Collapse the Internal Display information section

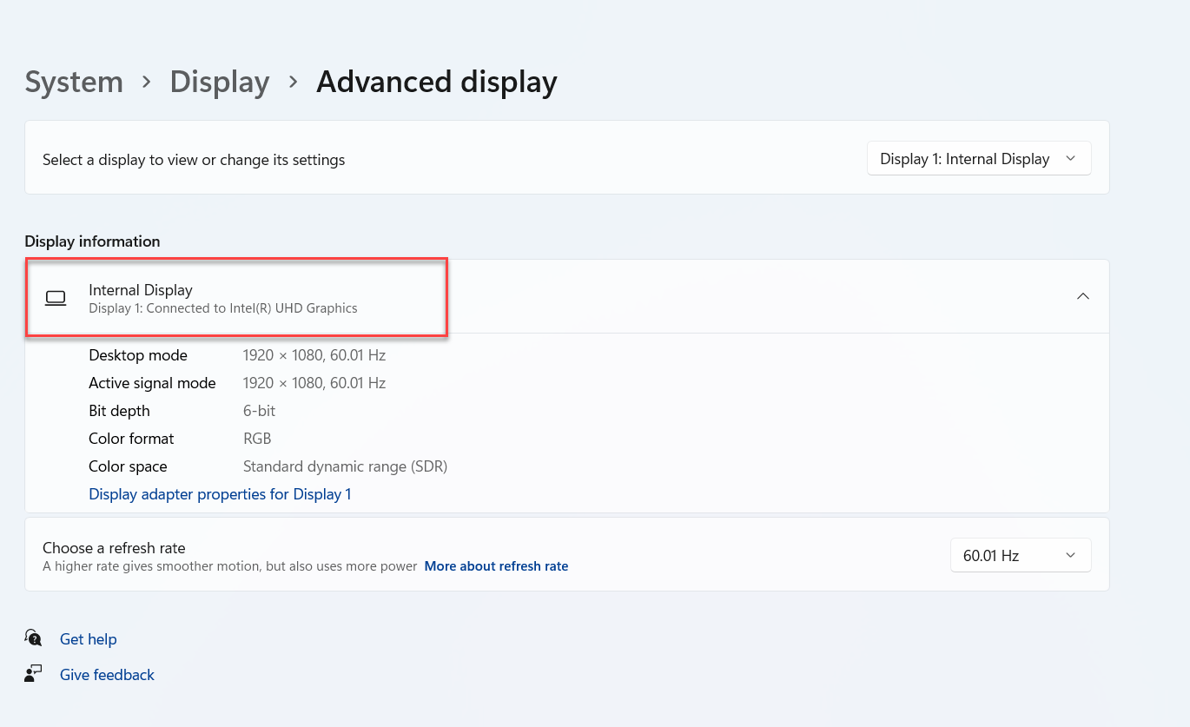point(1082,296)
